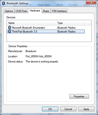Select ThinkPad Bluetooth 3.0 device name
98x115 pixels.
coord(24,31)
